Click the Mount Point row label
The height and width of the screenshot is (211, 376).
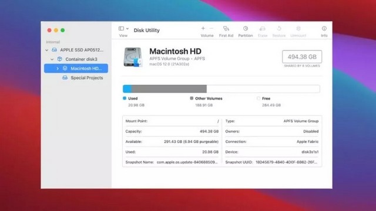pos(136,121)
